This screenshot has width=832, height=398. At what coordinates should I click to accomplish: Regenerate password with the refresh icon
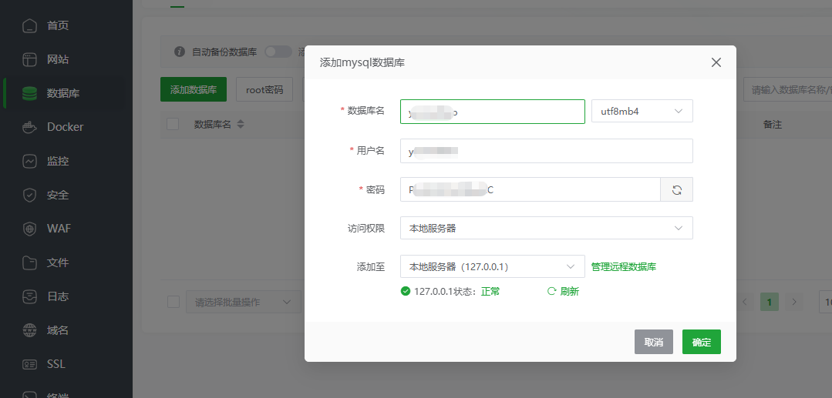point(676,189)
